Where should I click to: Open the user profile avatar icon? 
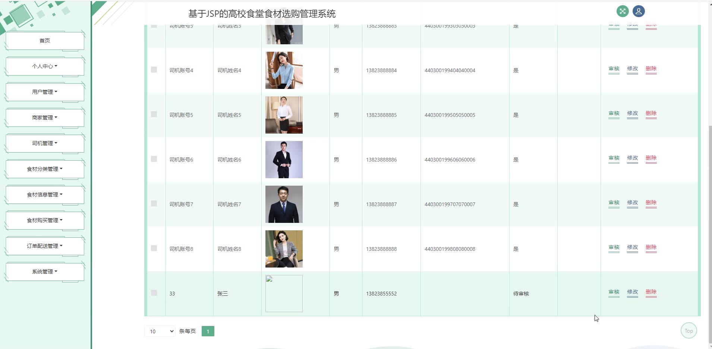(639, 11)
